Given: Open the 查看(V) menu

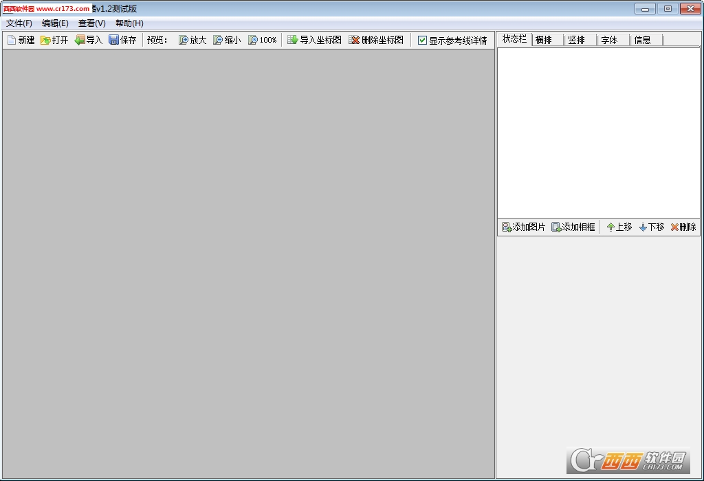Looking at the screenshot, I should pyautogui.click(x=91, y=23).
